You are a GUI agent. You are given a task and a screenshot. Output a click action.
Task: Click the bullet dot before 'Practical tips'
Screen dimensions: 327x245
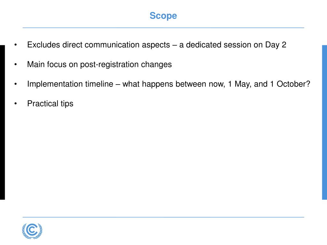click(x=15, y=104)
